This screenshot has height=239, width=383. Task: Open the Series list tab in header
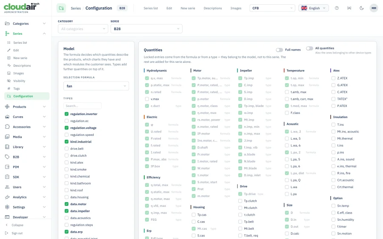point(151,8)
